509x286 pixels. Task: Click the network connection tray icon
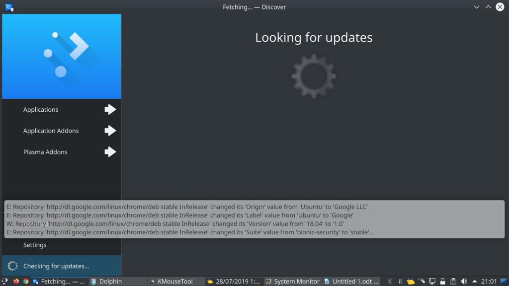432,281
